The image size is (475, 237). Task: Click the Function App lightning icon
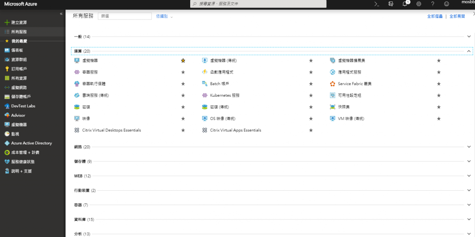coord(205,72)
